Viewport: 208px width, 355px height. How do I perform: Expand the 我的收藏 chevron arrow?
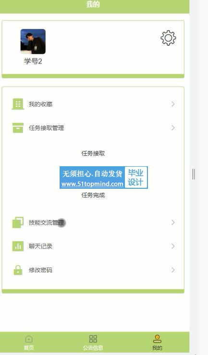[x=173, y=104]
